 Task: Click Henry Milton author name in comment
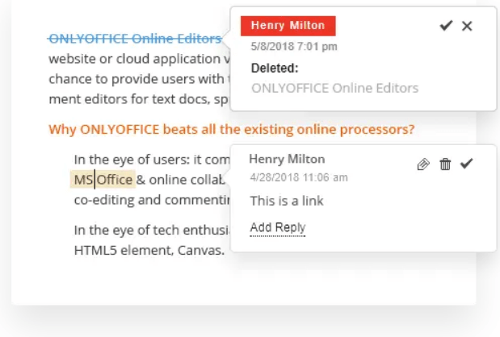[287, 159]
